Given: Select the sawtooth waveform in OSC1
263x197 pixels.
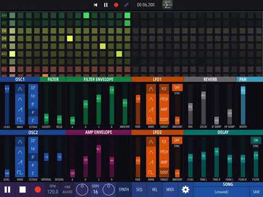Looking at the screenshot, I should coord(20,109).
